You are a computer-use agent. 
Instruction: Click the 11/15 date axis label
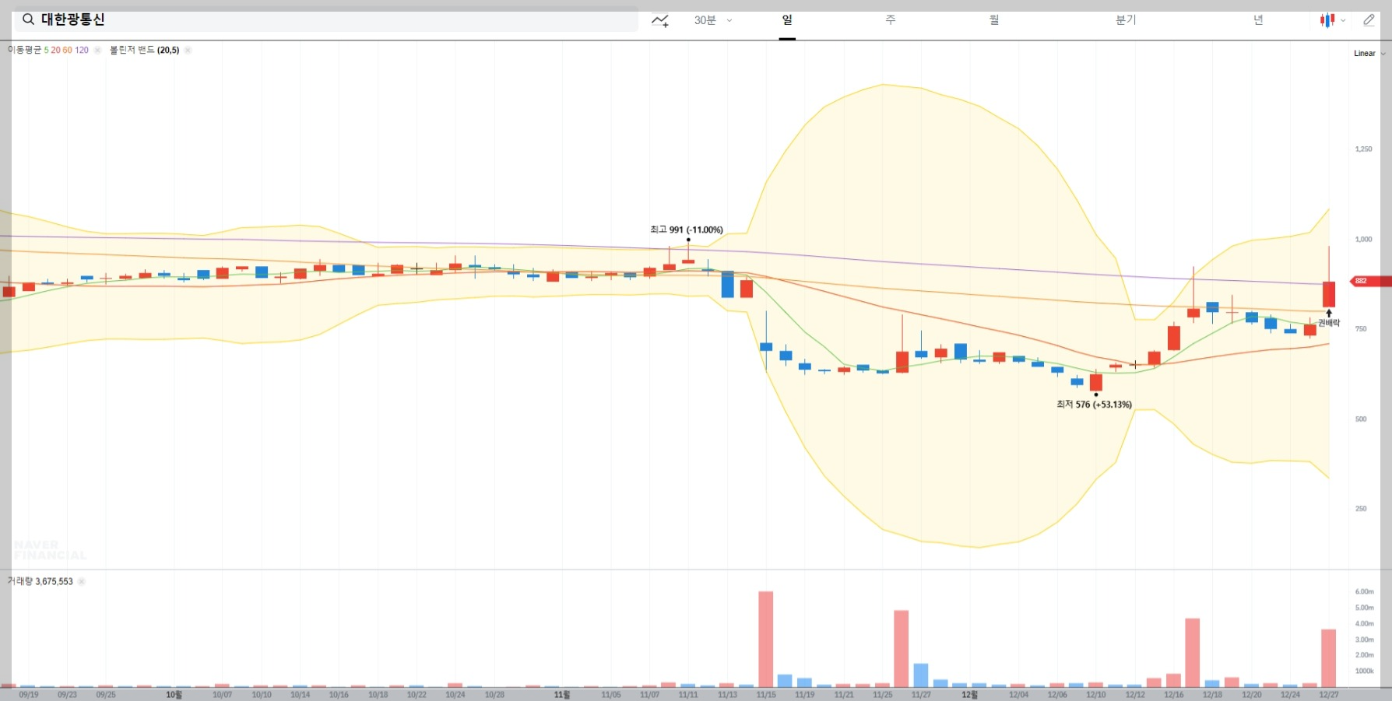click(x=766, y=695)
